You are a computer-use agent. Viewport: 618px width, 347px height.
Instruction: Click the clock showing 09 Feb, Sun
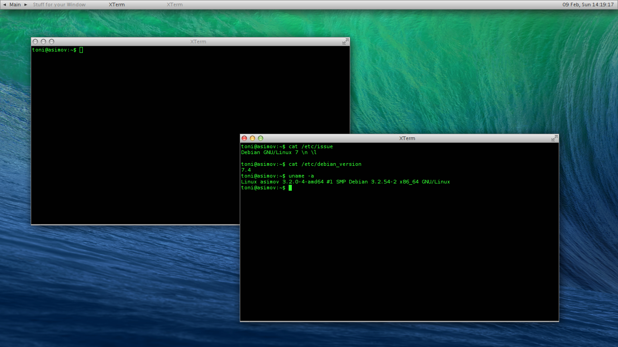pyautogui.click(x=588, y=5)
